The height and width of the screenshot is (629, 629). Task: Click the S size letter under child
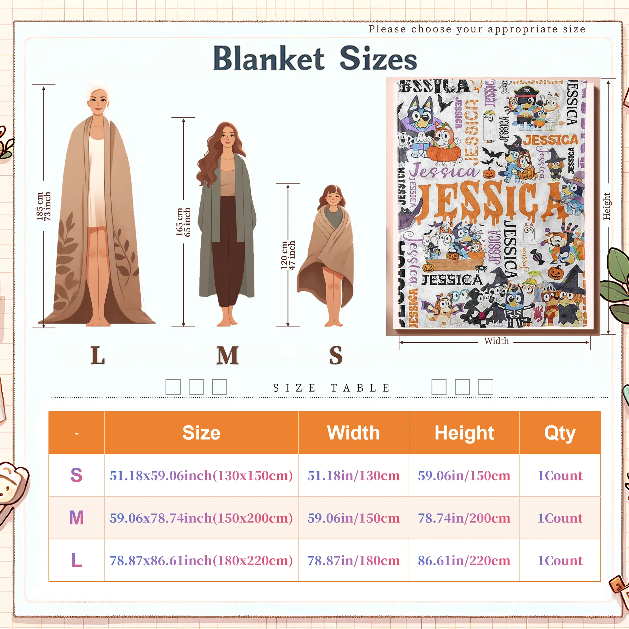point(336,355)
